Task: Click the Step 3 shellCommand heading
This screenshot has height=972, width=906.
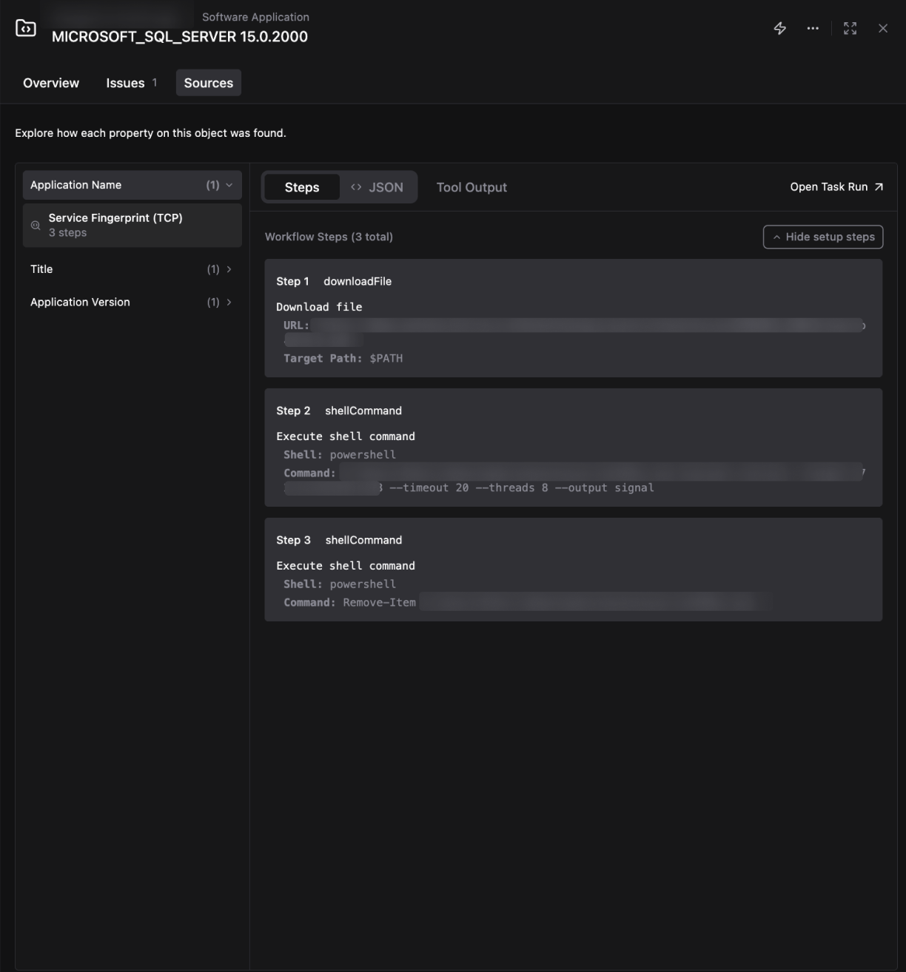Action: tap(339, 540)
